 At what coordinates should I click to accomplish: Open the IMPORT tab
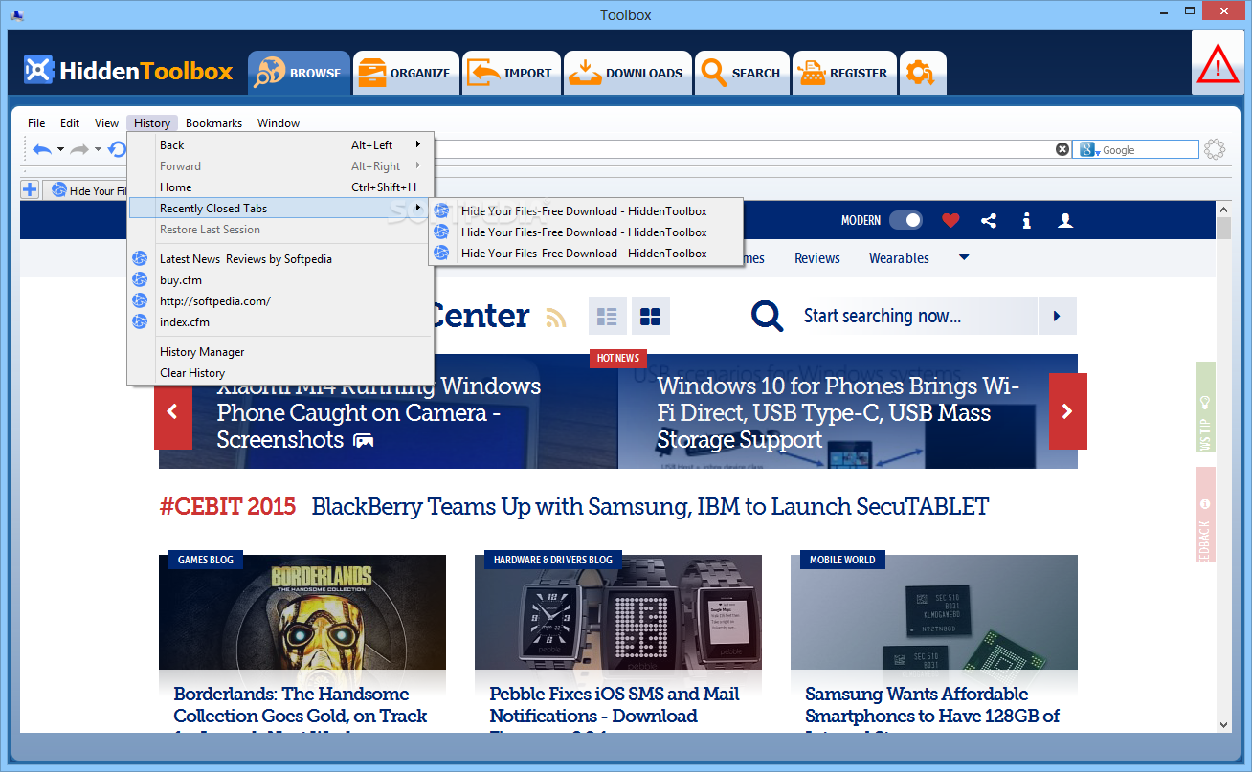tap(511, 73)
